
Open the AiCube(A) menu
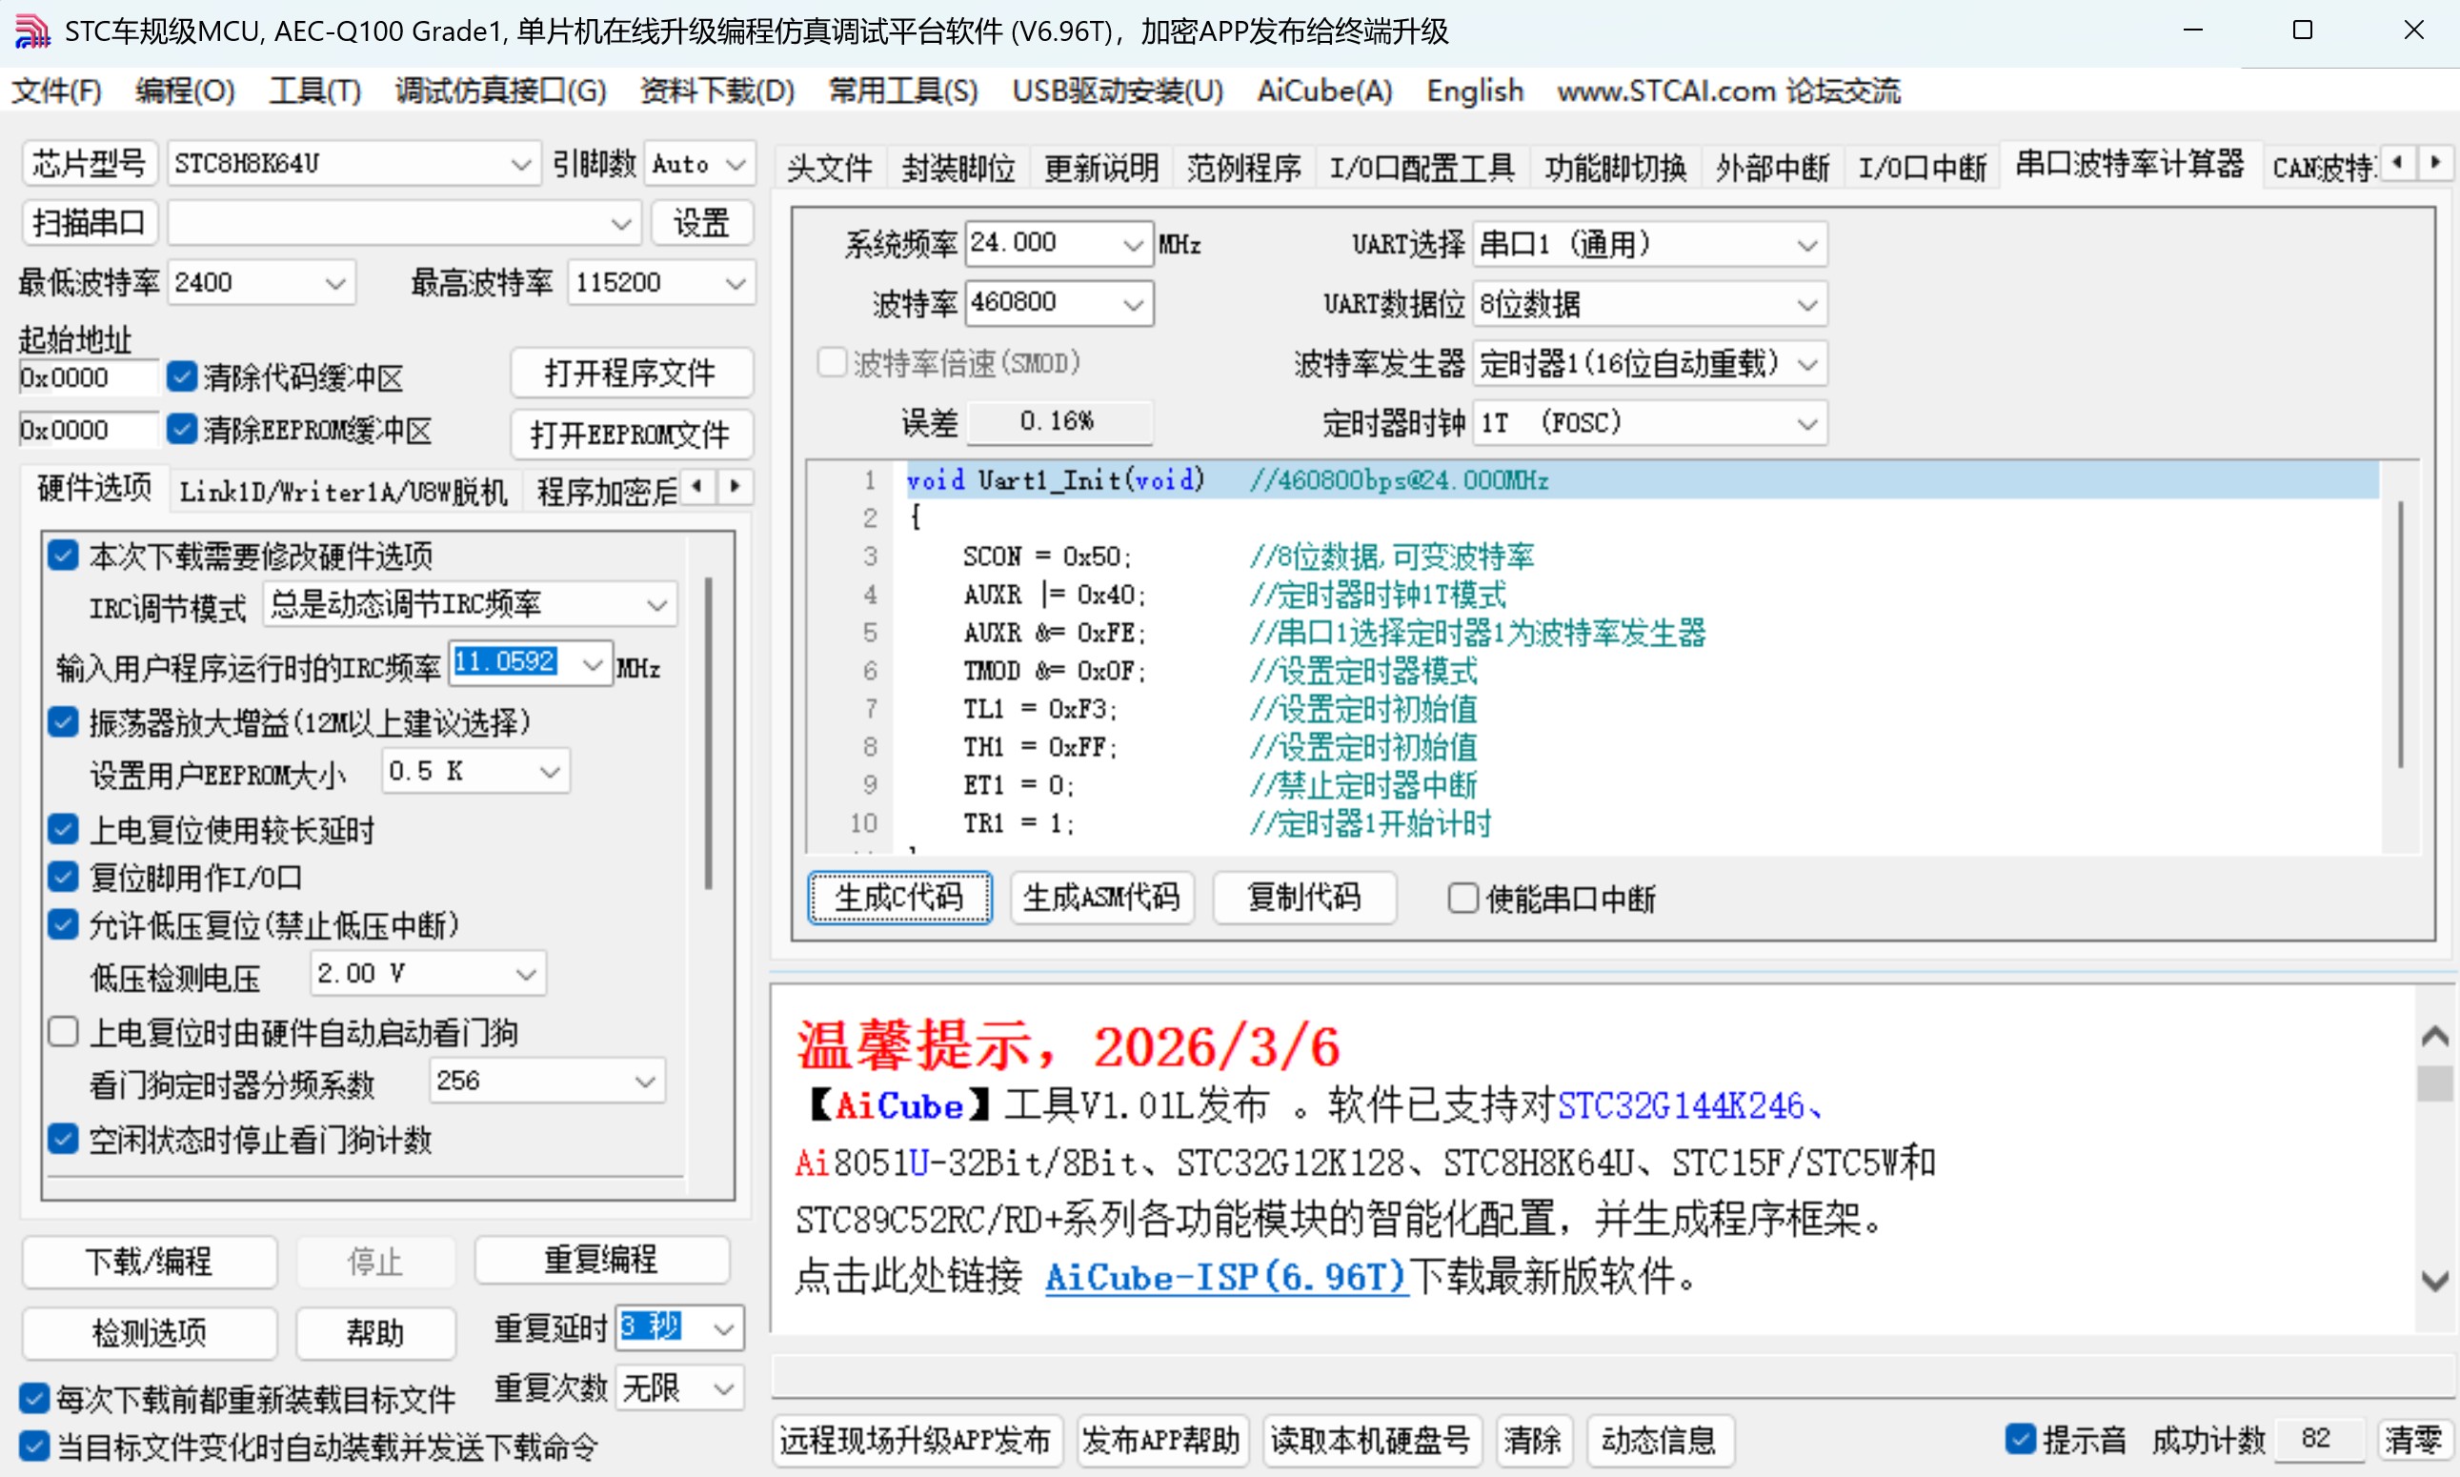pyautogui.click(x=1324, y=91)
